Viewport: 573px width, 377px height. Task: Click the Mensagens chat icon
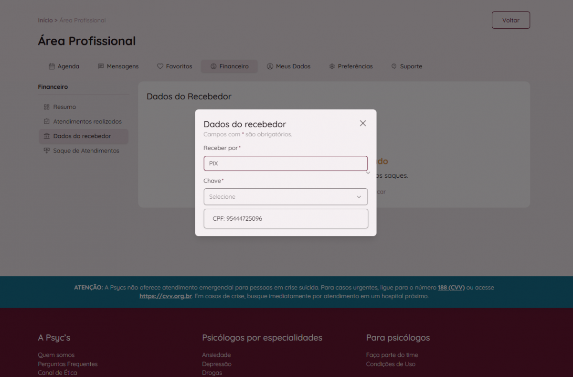pos(101,66)
